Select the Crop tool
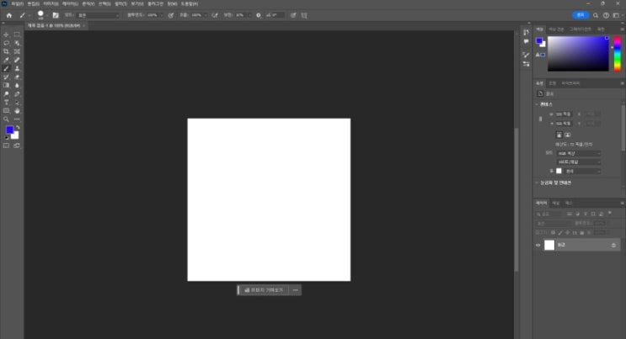The height and width of the screenshot is (339, 626). click(6, 51)
